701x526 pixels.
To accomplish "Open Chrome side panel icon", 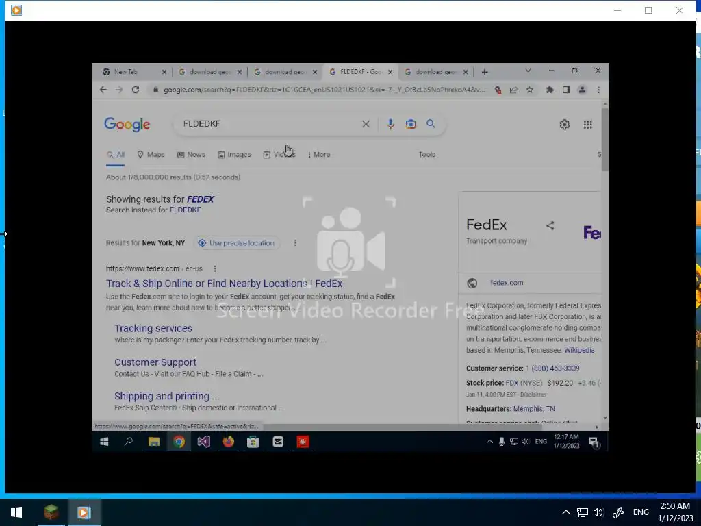I will point(566,90).
